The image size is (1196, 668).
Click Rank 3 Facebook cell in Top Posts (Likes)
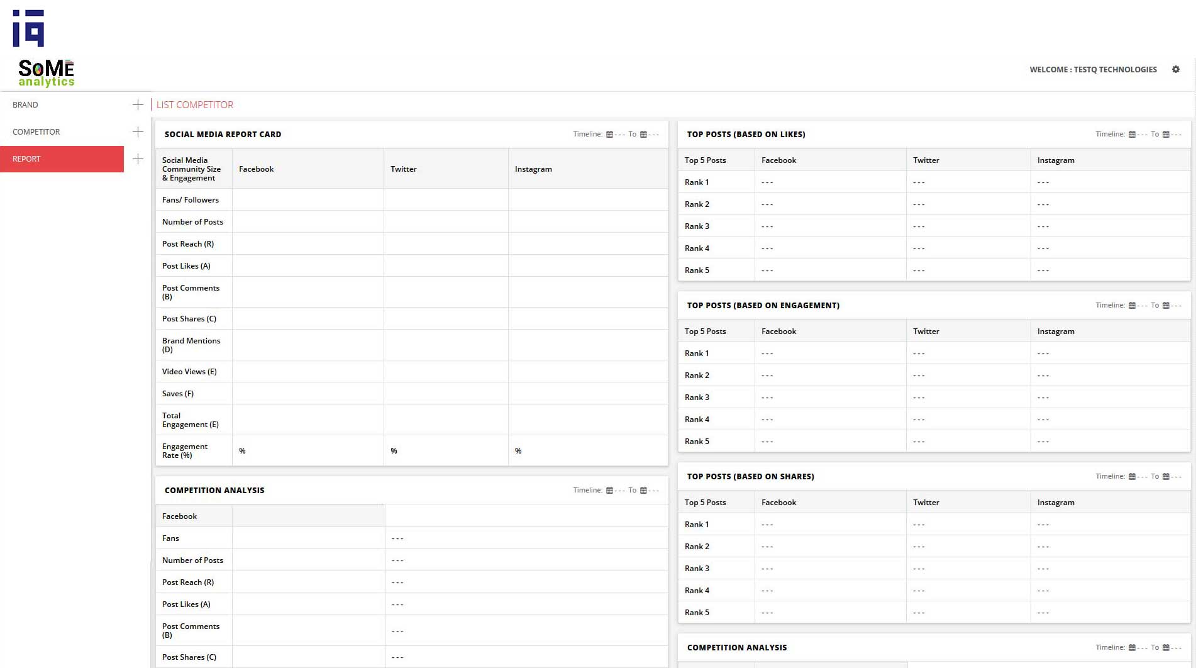pos(830,226)
